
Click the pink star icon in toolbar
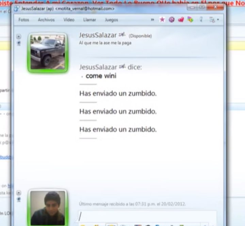coord(162,20)
